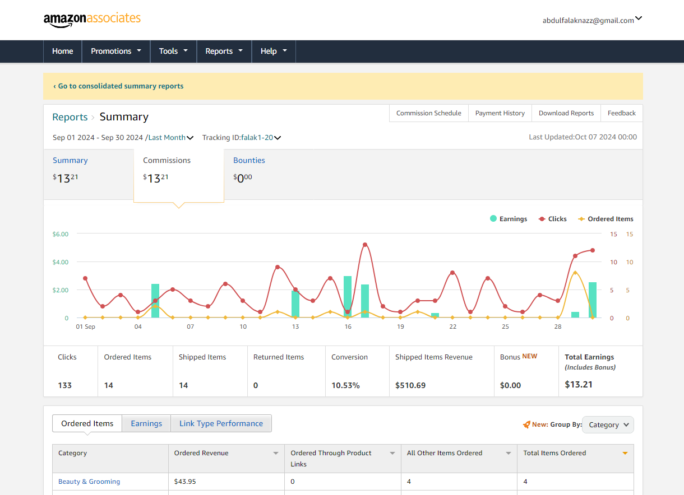Image resolution: width=684 pixels, height=495 pixels.
Task: Open the Help menu
Action: (x=274, y=51)
